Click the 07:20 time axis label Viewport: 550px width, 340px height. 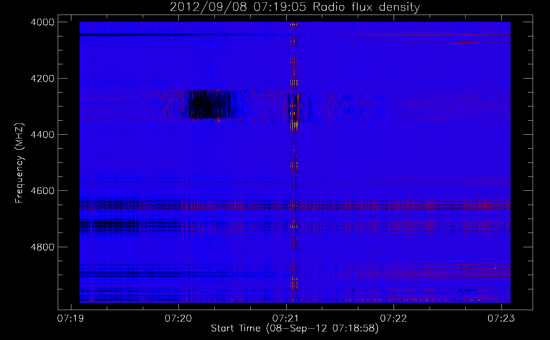[x=178, y=319]
